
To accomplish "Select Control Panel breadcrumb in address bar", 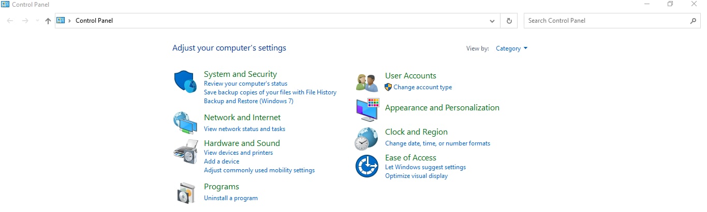I will click(94, 21).
